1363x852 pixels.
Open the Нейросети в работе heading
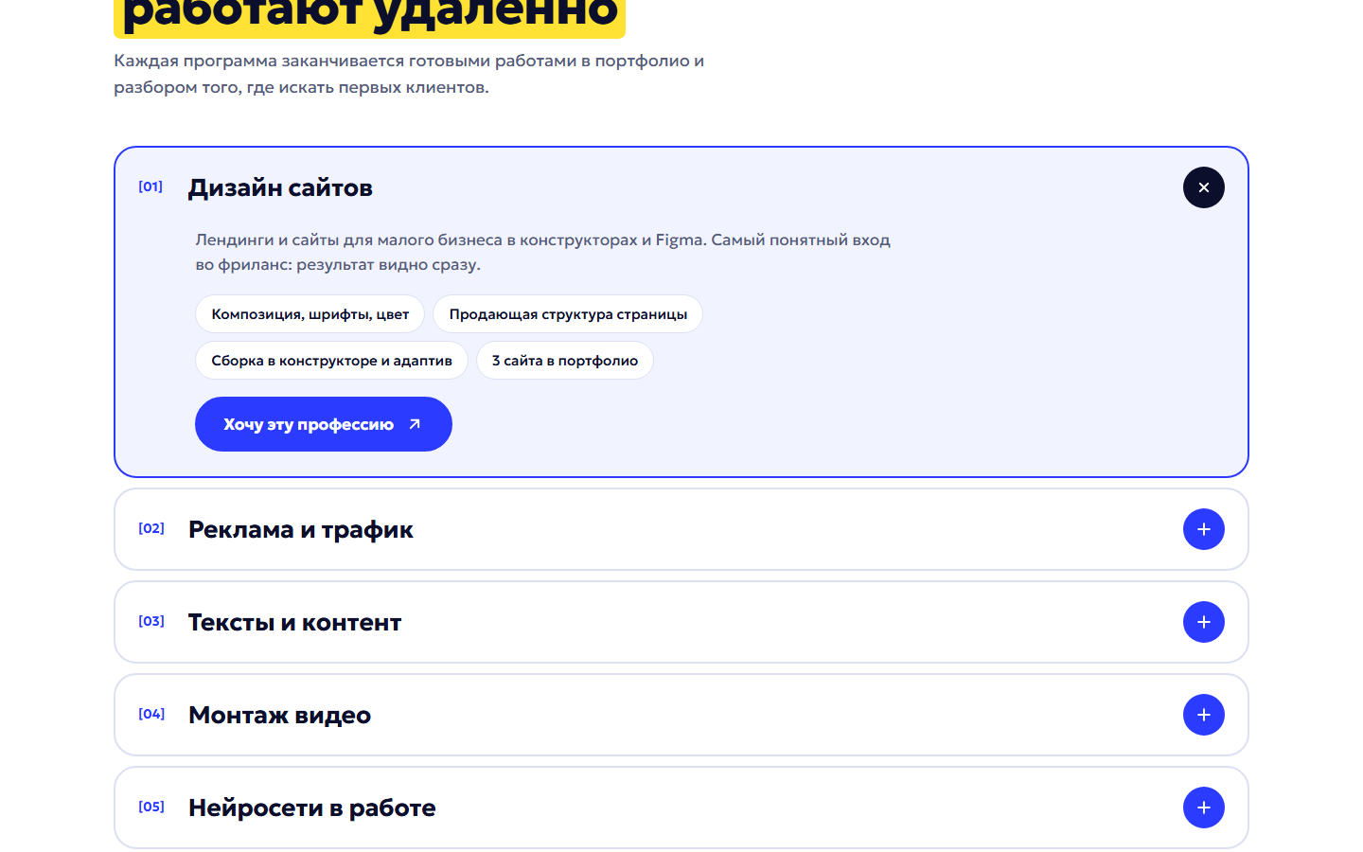point(312,808)
